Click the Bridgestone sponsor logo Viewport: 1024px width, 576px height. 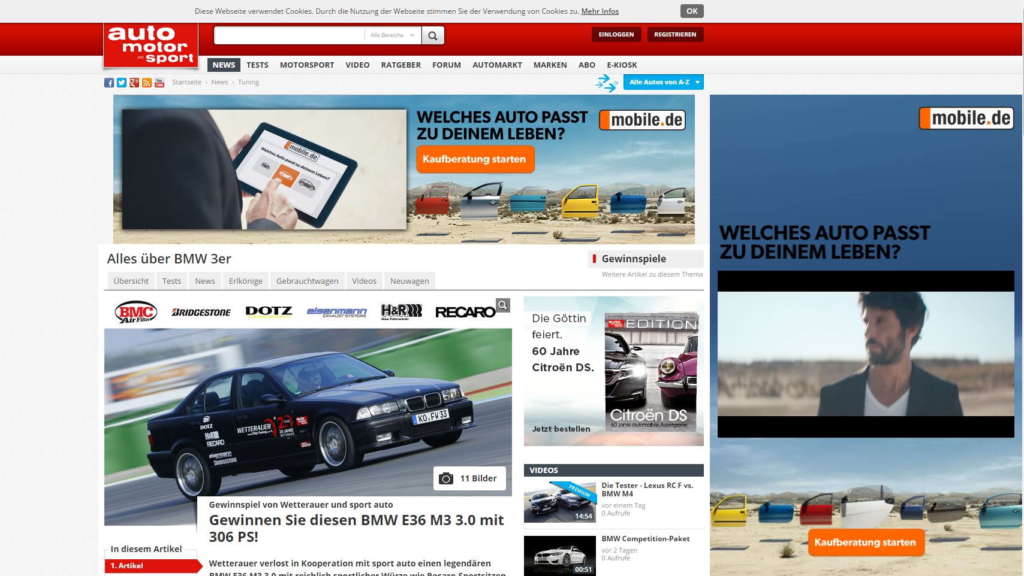click(x=201, y=312)
